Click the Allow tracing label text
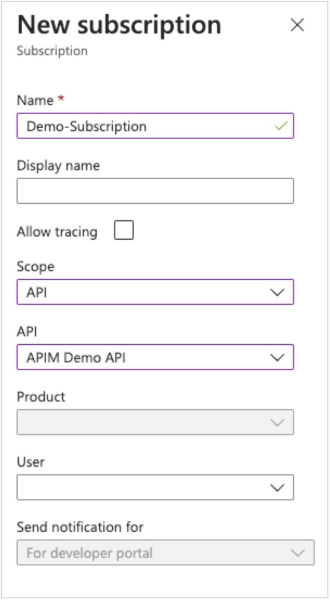Screen dimensions: 330x600 [57, 232]
